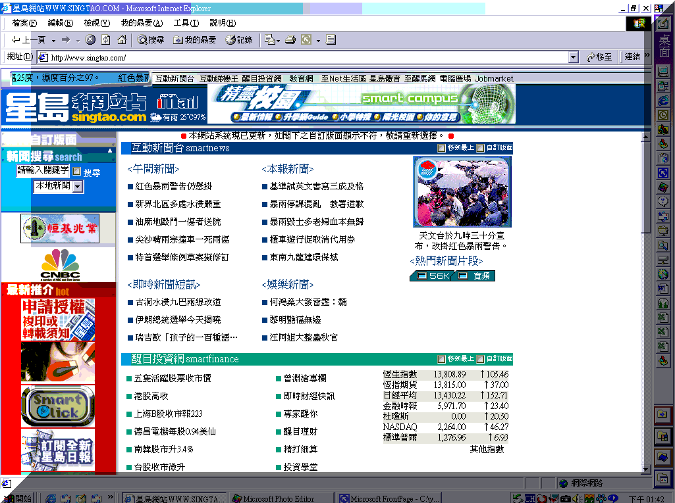
Task: Open the 其他指數 link
Action: [x=487, y=449]
